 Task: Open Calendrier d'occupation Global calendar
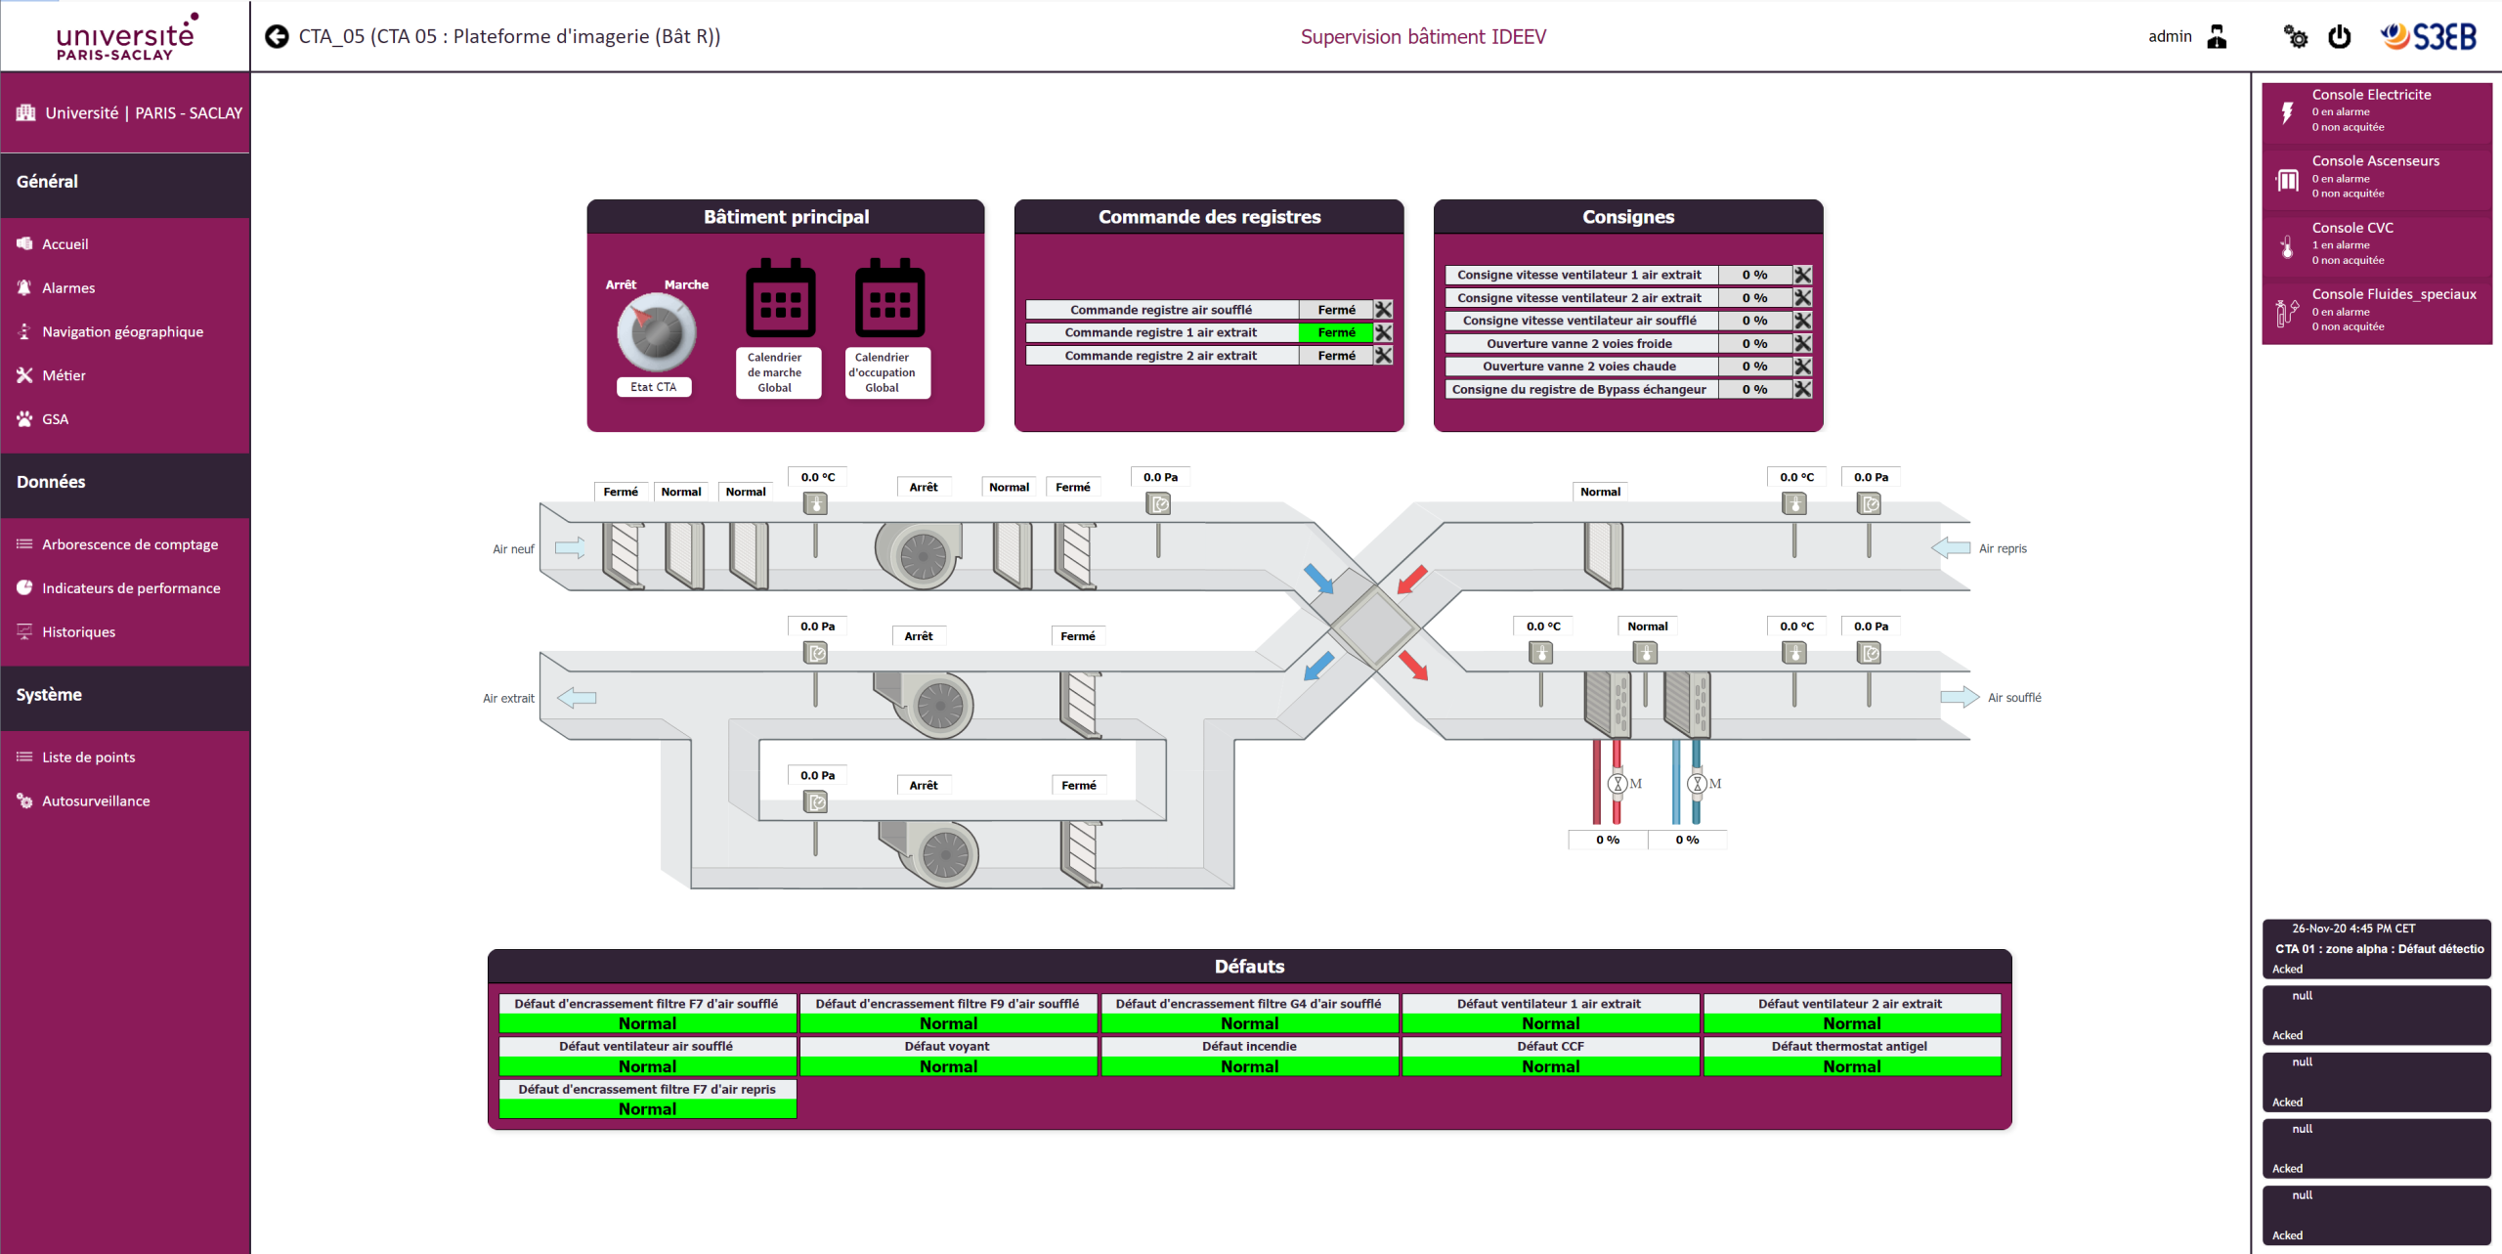pyautogui.click(x=888, y=298)
